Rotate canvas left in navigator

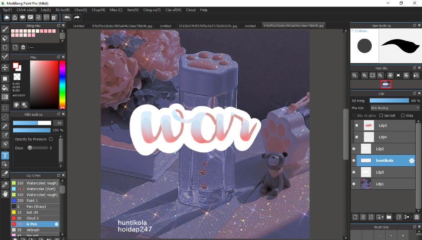[390, 75]
